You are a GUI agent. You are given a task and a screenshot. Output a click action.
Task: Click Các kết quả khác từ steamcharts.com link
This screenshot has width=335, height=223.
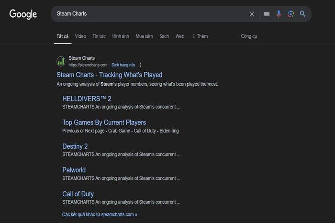100,214
